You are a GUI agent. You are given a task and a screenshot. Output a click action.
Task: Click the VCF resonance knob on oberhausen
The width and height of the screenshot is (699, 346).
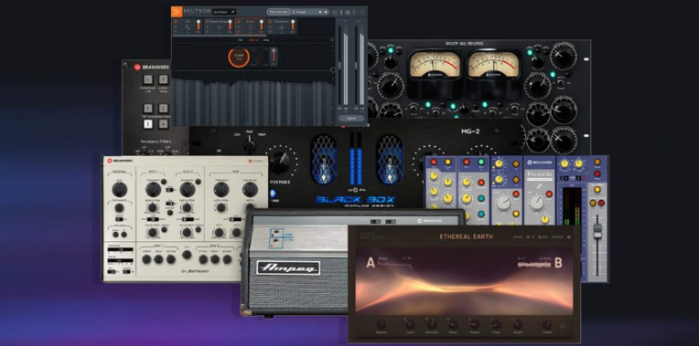(x=250, y=189)
